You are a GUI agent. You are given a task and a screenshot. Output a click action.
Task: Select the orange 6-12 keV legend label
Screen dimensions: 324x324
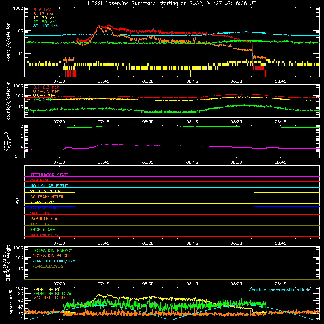(x=43, y=14)
